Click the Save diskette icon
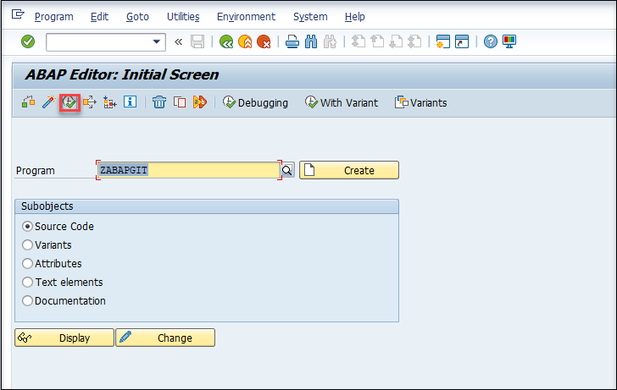Screen dimensions: 617x390 pos(197,41)
